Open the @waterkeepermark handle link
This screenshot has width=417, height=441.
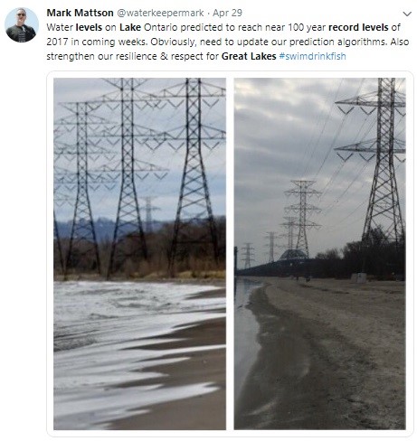(x=160, y=13)
